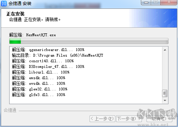Screen dimensions: 178x127
Task: Minimize the installer window
Action: click(146, 2)
